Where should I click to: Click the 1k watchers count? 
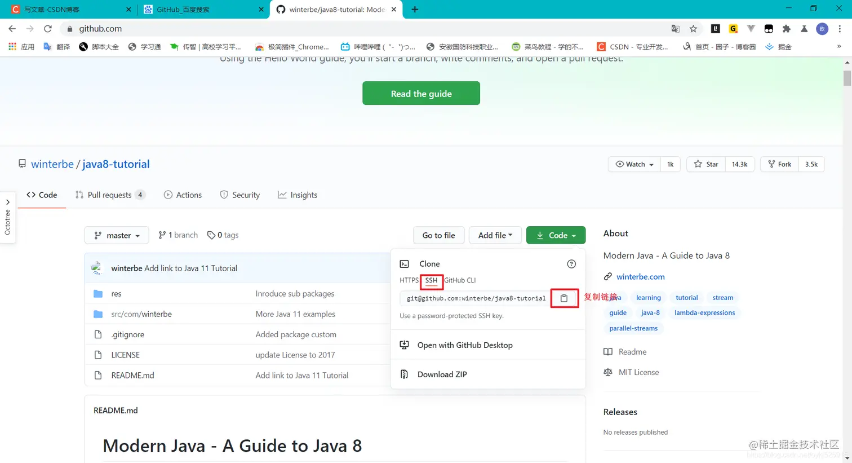tap(671, 164)
